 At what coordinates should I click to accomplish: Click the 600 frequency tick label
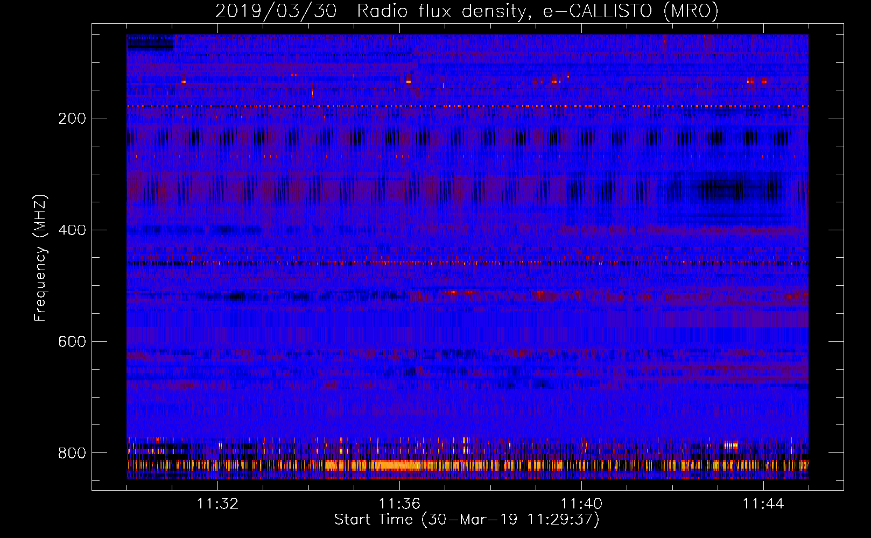(72, 342)
